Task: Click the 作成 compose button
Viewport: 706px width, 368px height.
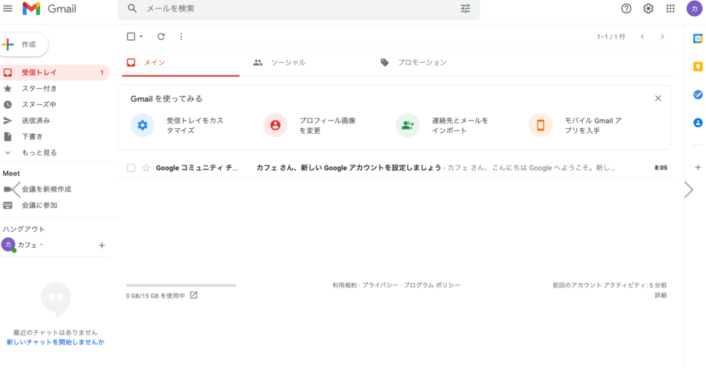Action: click(24, 44)
